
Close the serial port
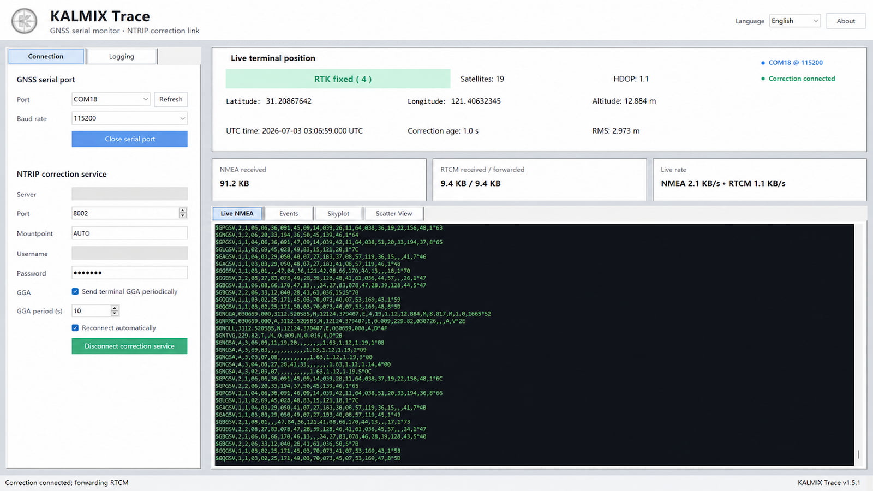tap(130, 139)
